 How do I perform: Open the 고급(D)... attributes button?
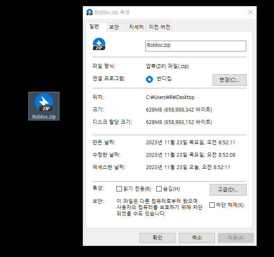(228, 190)
